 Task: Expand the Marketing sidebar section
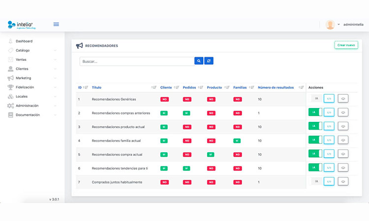point(23,78)
